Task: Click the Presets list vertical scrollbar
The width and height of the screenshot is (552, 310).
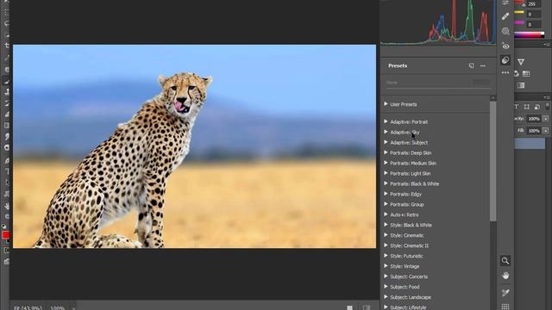Action: click(492, 162)
